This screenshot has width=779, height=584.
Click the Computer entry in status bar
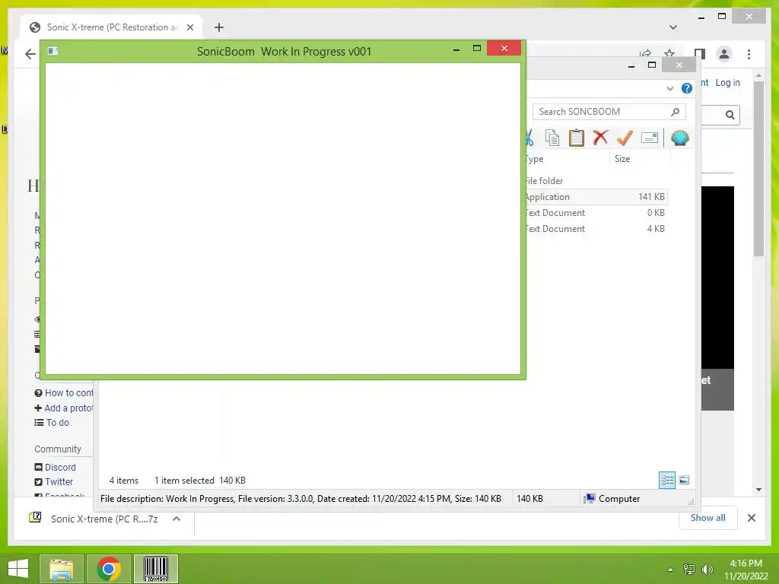(612, 499)
